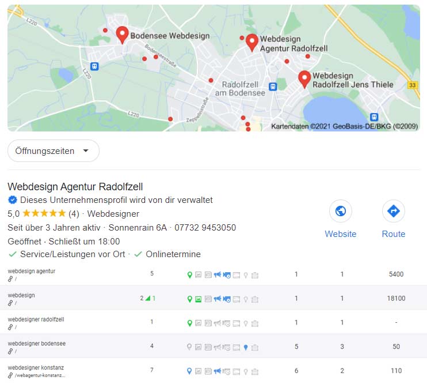Click the grey megaphone icon in webdesigner radolfzell row
Image resolution: width=427 pixels, height=388 pixels.
218,323
